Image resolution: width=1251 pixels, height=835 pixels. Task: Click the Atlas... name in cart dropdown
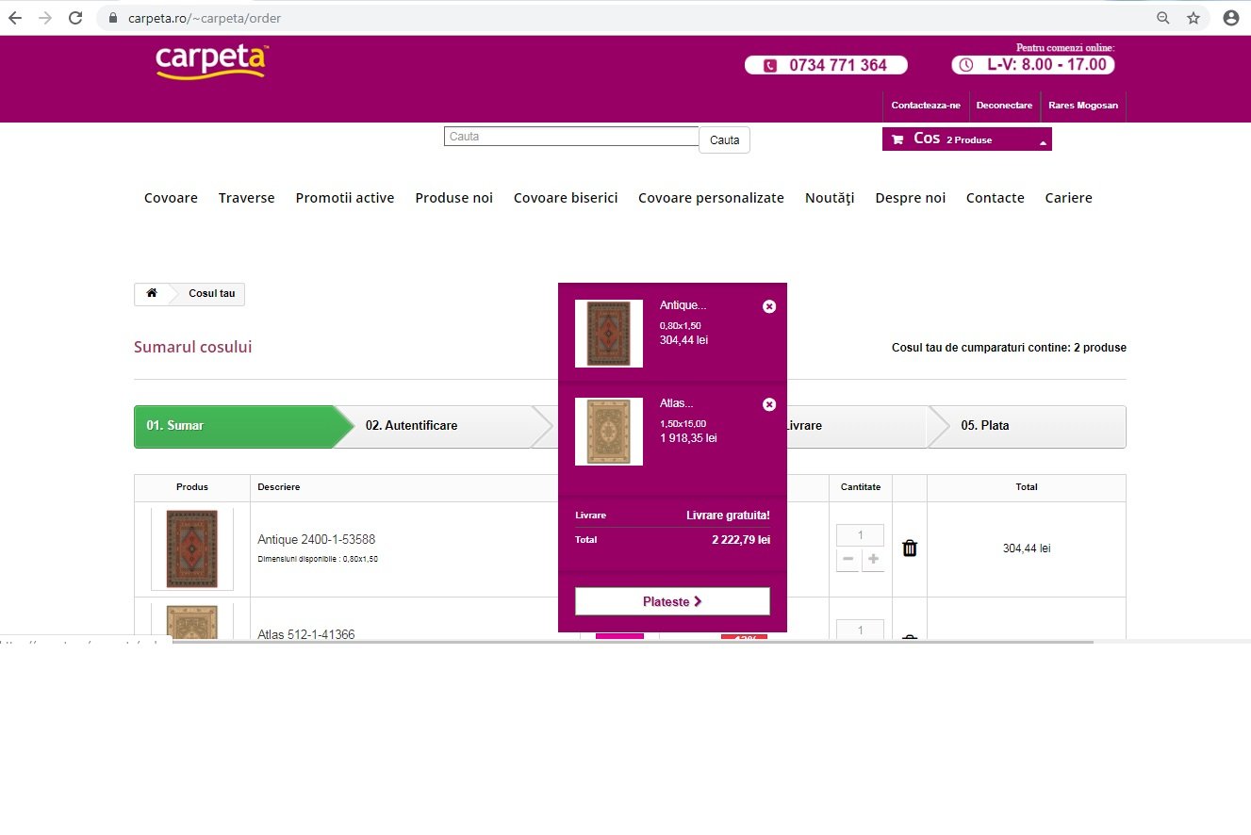pos(677,403)
